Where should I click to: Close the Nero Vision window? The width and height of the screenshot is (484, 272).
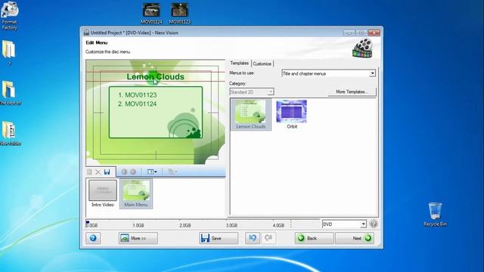(374, 32)
